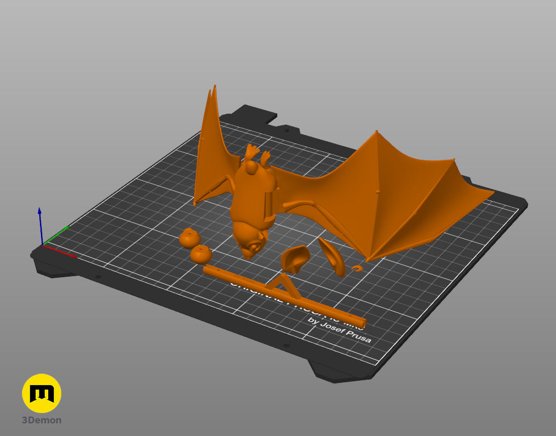556x436 pixels.
Task: Click the '3Demon' text label
Action: click(42, 420)
